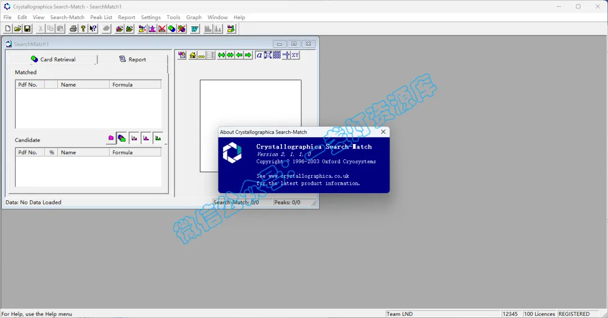This screenshot has width=608, height=318.
Task: Click the yellow horizontal double-arrow graph icon
Action: pos(201,55)
